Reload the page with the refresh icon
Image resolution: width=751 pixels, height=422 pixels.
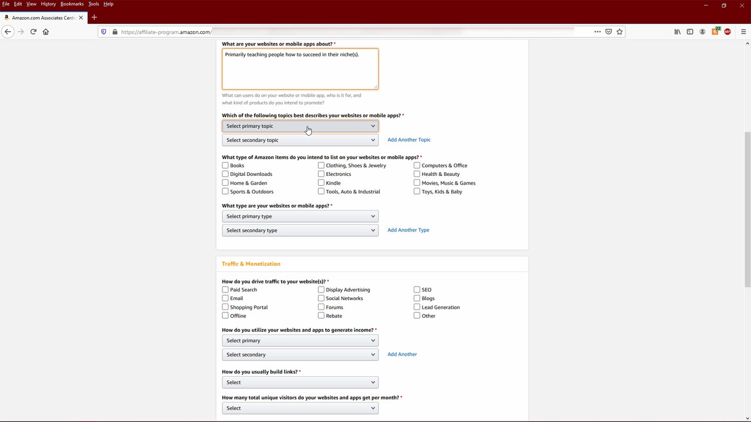tap(33, 32)
